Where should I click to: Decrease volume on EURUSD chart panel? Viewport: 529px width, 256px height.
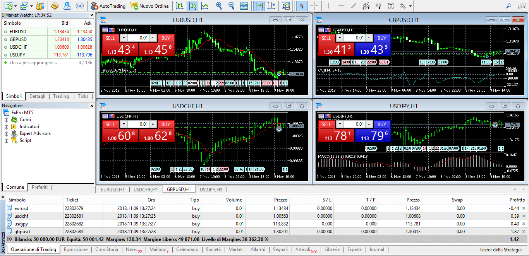124,38
